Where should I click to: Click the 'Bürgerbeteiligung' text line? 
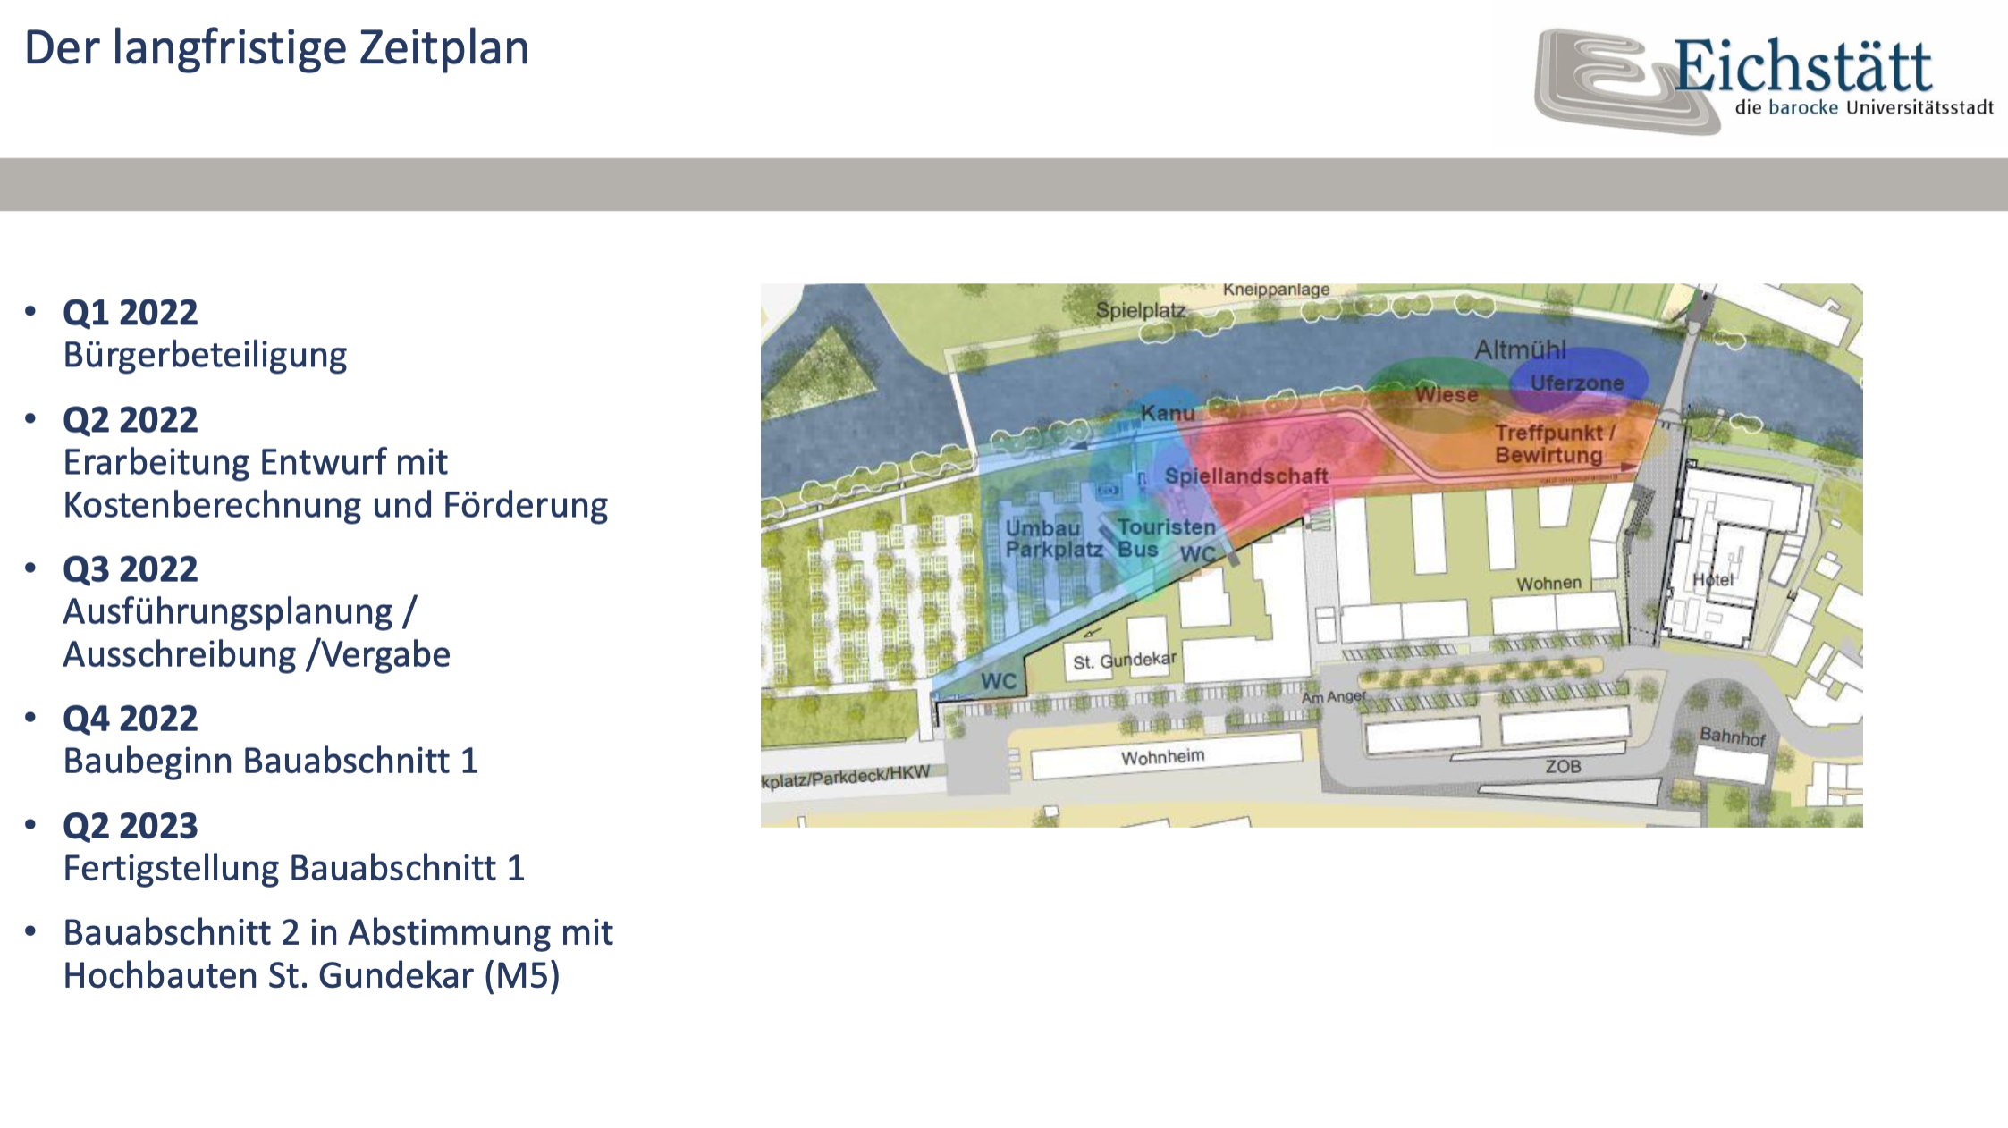point(205,356)
